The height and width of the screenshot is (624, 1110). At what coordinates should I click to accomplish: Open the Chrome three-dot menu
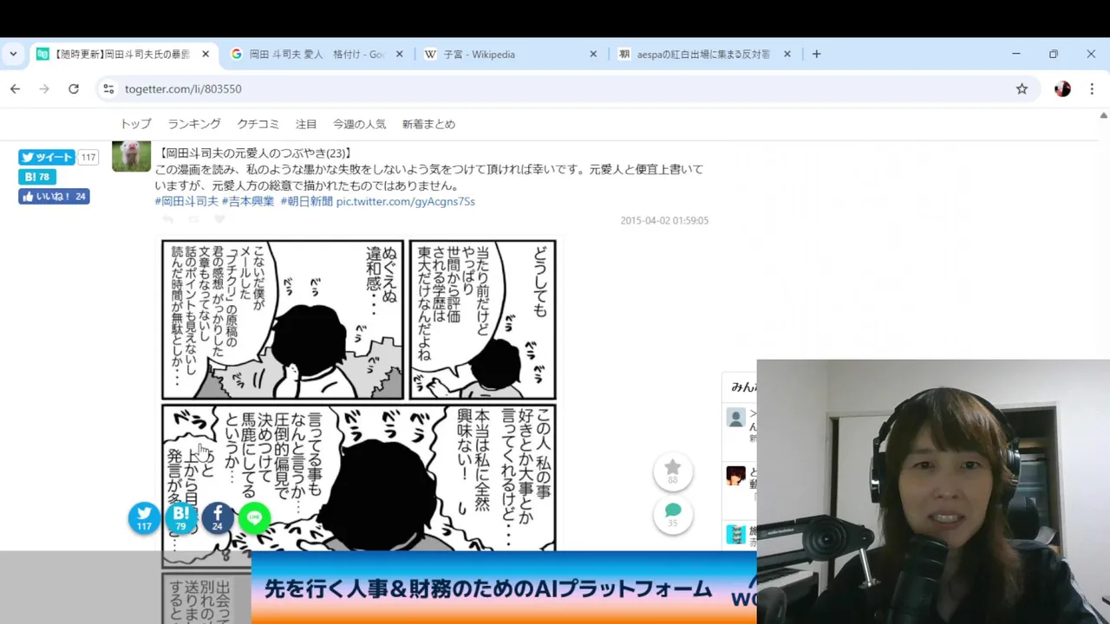[1092, 88]
